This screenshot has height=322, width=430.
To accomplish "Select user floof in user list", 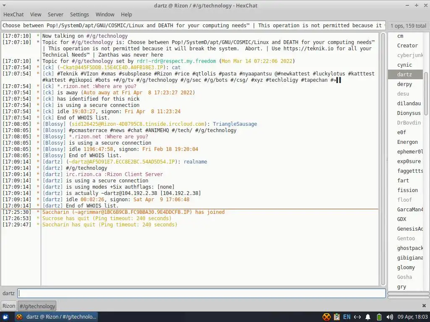I will [x=404, y=200].
